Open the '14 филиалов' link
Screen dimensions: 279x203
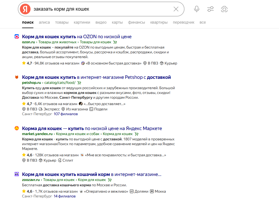(x=65, y=196)
